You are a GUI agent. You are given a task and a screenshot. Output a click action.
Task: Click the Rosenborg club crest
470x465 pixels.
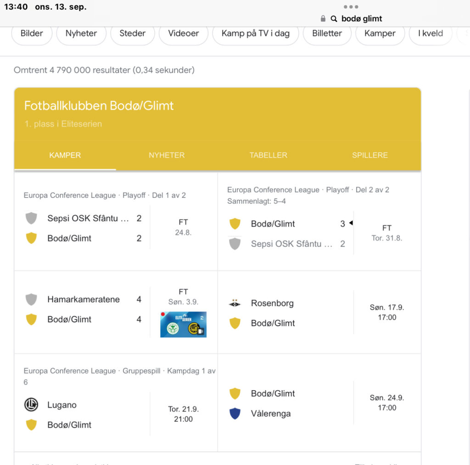[x=235, y=303]
